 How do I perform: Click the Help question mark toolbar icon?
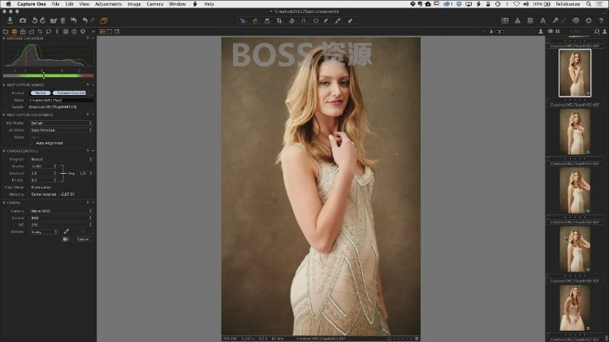click(601, 20)
